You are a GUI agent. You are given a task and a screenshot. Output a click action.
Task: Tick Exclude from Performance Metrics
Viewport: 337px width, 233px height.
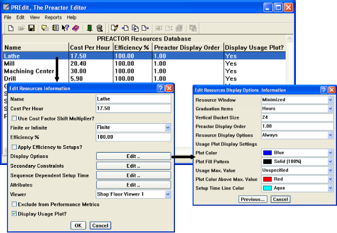click(x=14, y=204)
